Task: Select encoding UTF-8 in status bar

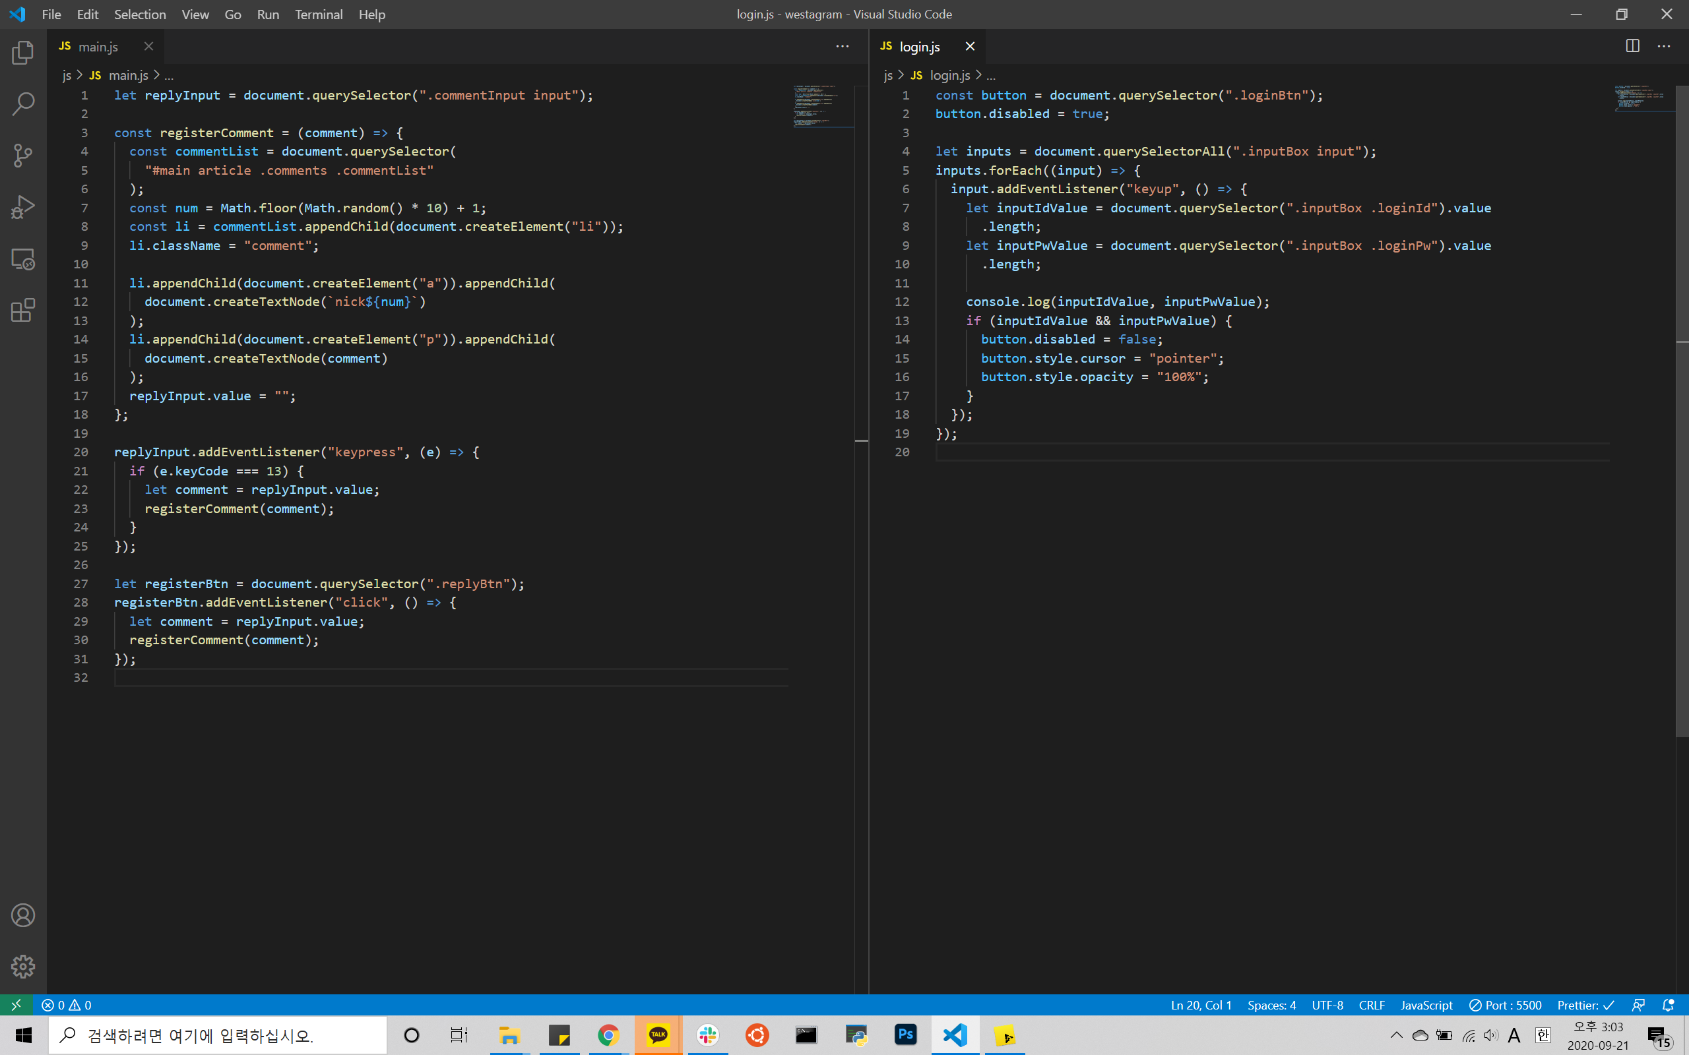Action: (1327, 1005)
